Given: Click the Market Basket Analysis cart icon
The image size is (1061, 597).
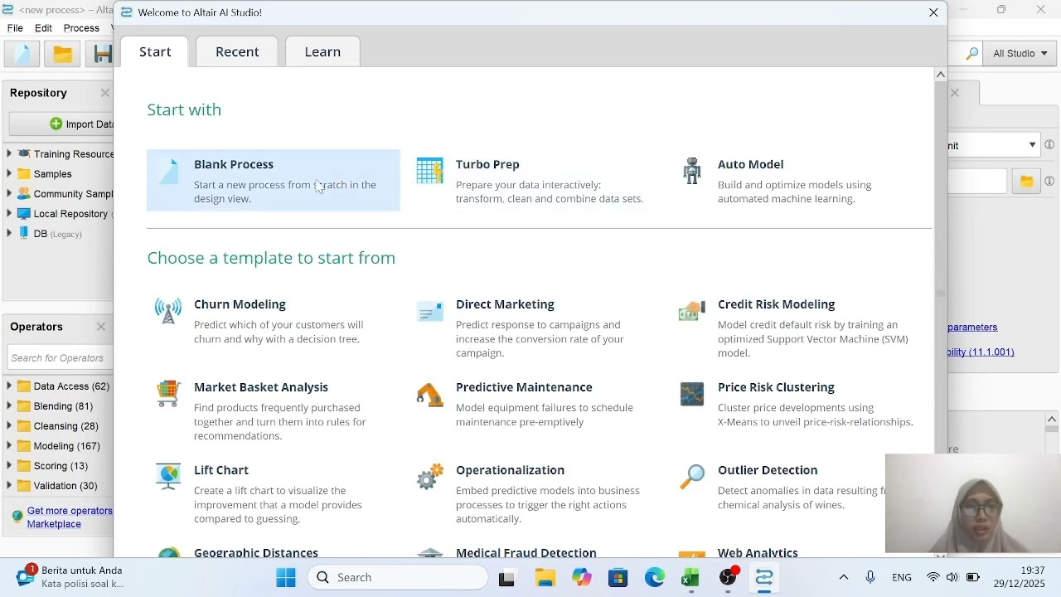Looking at the screenshot, I should (x=168, y=394).
